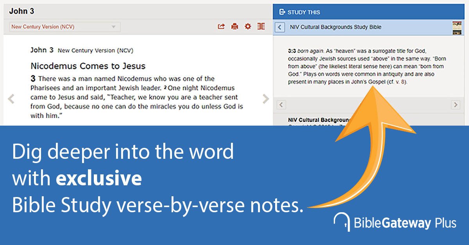This screenshot has height=245, width=469.
Task: Click the Study This exit arrow icon
Action: tap(282, 12)
